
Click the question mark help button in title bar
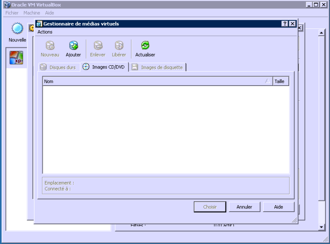point(285,24)
